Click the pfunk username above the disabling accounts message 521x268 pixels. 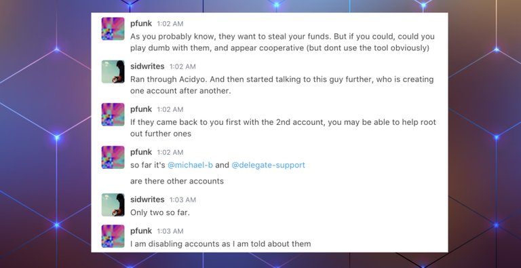tap(141, 231)
